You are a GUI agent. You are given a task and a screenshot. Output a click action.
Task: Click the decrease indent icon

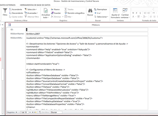(x=149, y=13)
